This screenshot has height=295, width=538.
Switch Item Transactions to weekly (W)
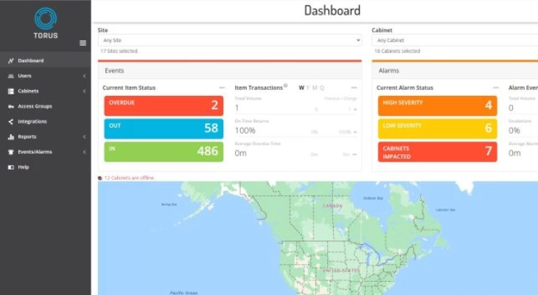301,88
